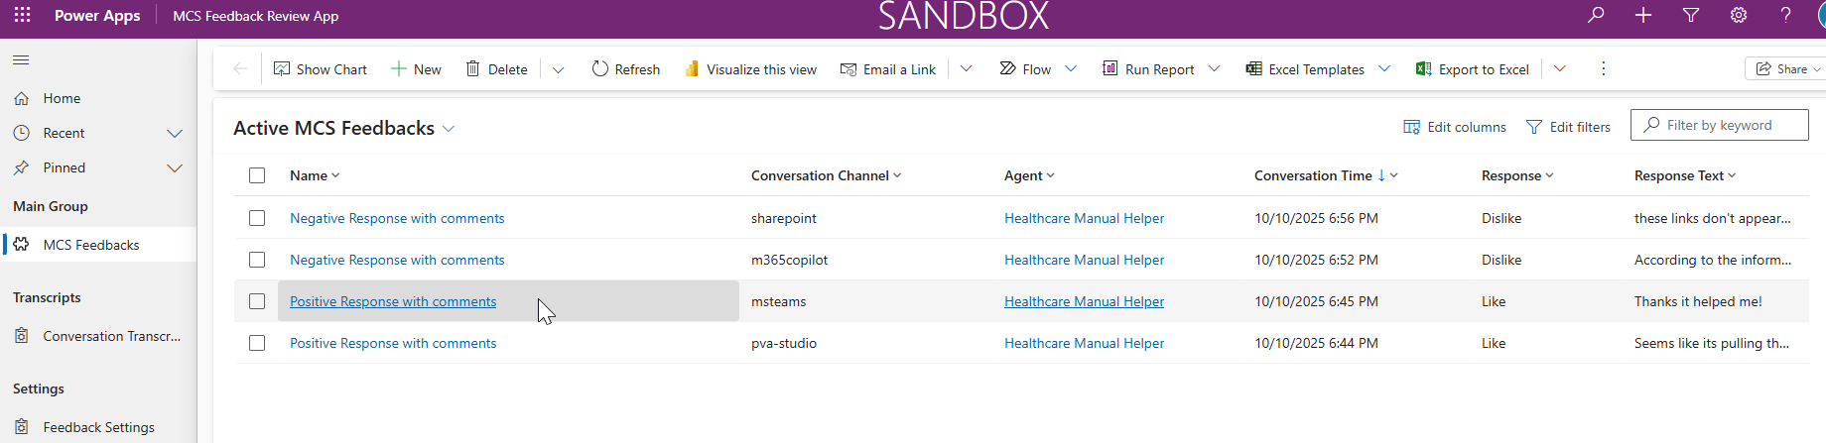This screenshot has width=1826, height=443.
Task: Click the Filter by keyword search box
Action: point(1727,125)
